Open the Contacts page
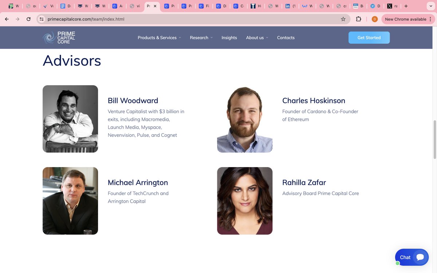 click(x=286, y=37)
